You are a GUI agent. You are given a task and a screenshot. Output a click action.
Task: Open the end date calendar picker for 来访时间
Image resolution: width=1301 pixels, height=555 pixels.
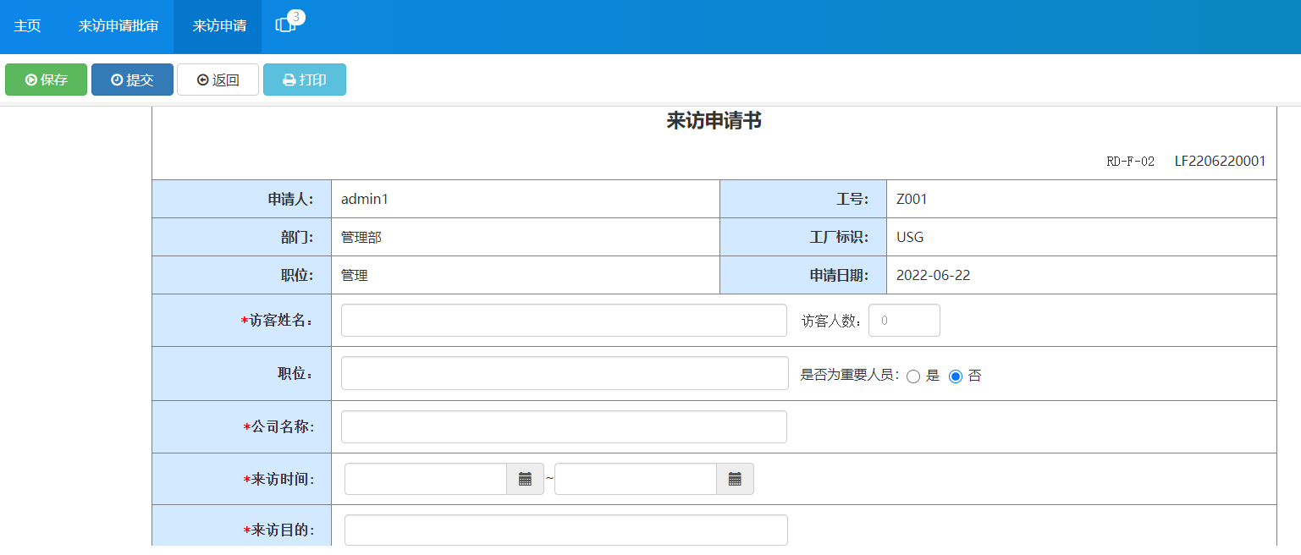(735, 479)
